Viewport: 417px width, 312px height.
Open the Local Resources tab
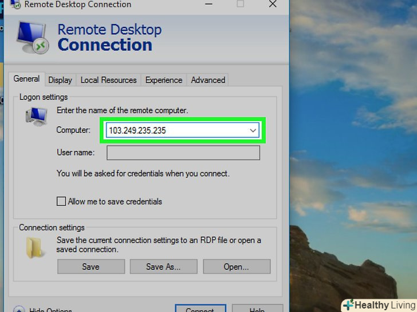point(108,80)
